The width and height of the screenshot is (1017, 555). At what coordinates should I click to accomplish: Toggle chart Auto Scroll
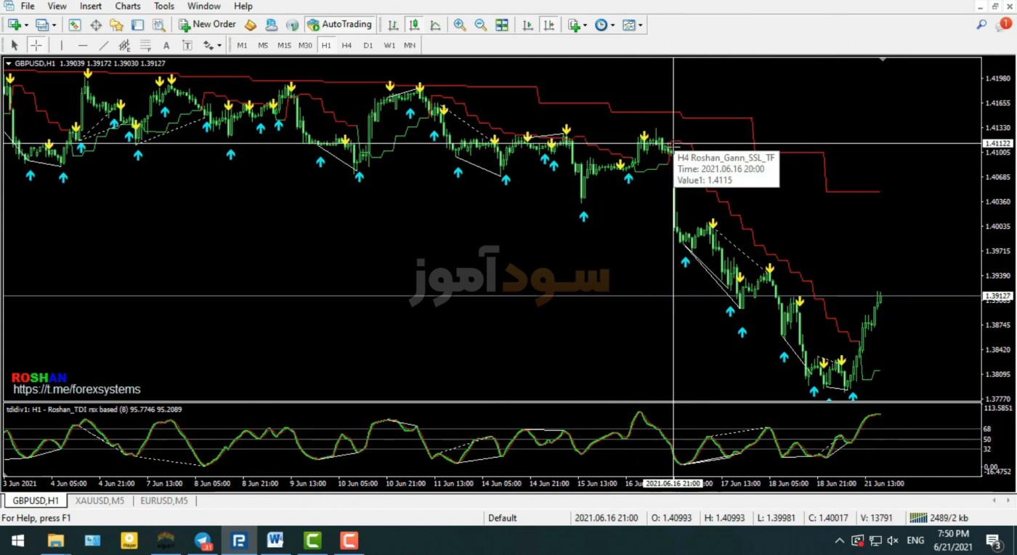[x=527, y=25]
